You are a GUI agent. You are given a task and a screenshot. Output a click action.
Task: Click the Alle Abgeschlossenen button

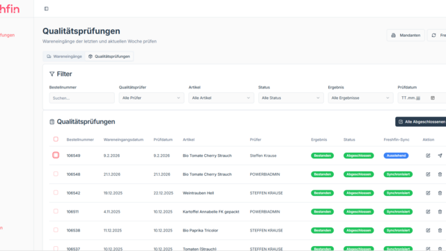pyautogui.click(x=421, y=122)
